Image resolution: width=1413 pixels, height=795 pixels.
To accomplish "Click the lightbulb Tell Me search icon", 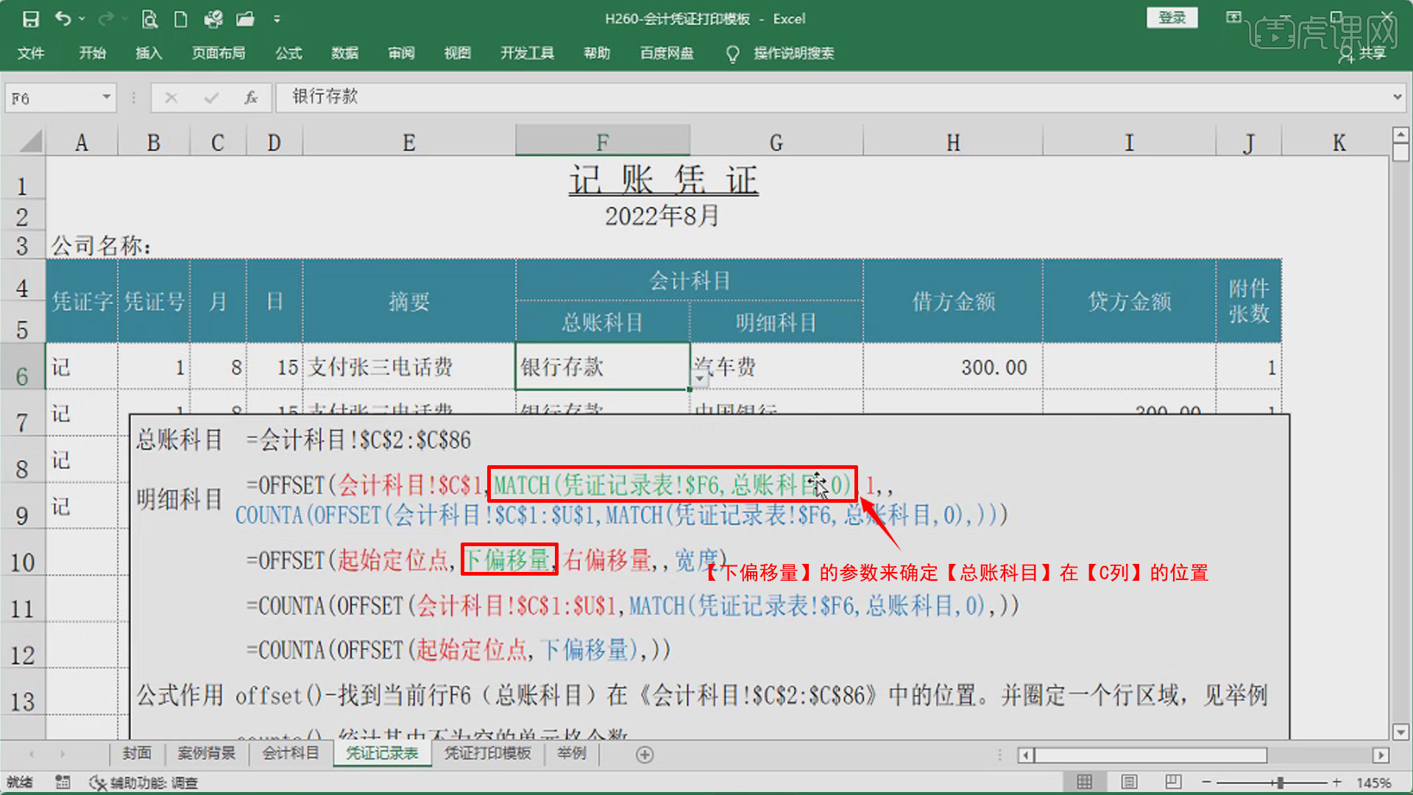I will [x=732, y=54].
